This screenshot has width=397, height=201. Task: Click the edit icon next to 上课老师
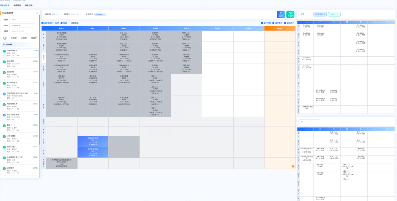(x=57, y=14)
